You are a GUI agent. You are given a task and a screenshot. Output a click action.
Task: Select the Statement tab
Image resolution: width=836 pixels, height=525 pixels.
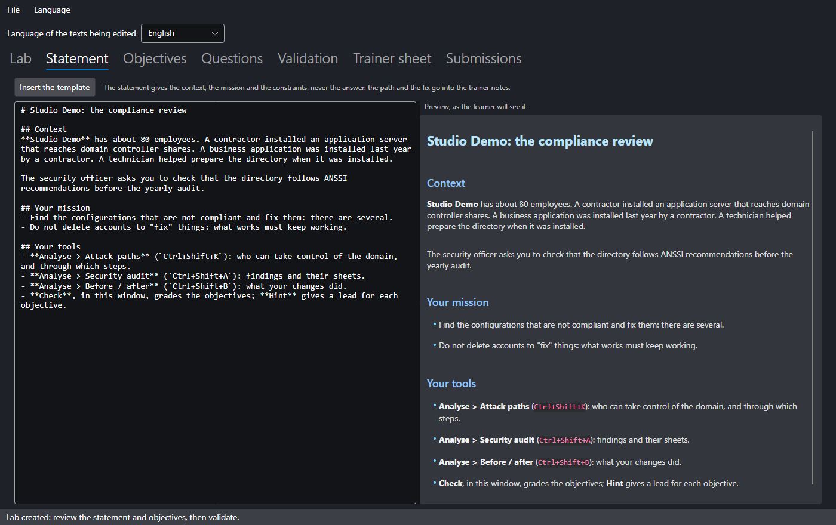pos(77,58)
